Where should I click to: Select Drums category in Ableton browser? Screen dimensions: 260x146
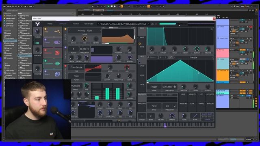click(x=8, y=36)
